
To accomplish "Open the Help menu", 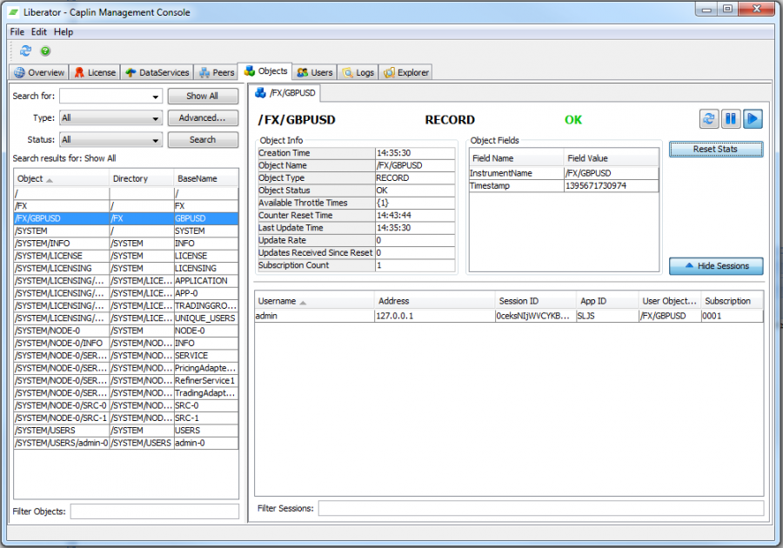I will click(64, 32).
